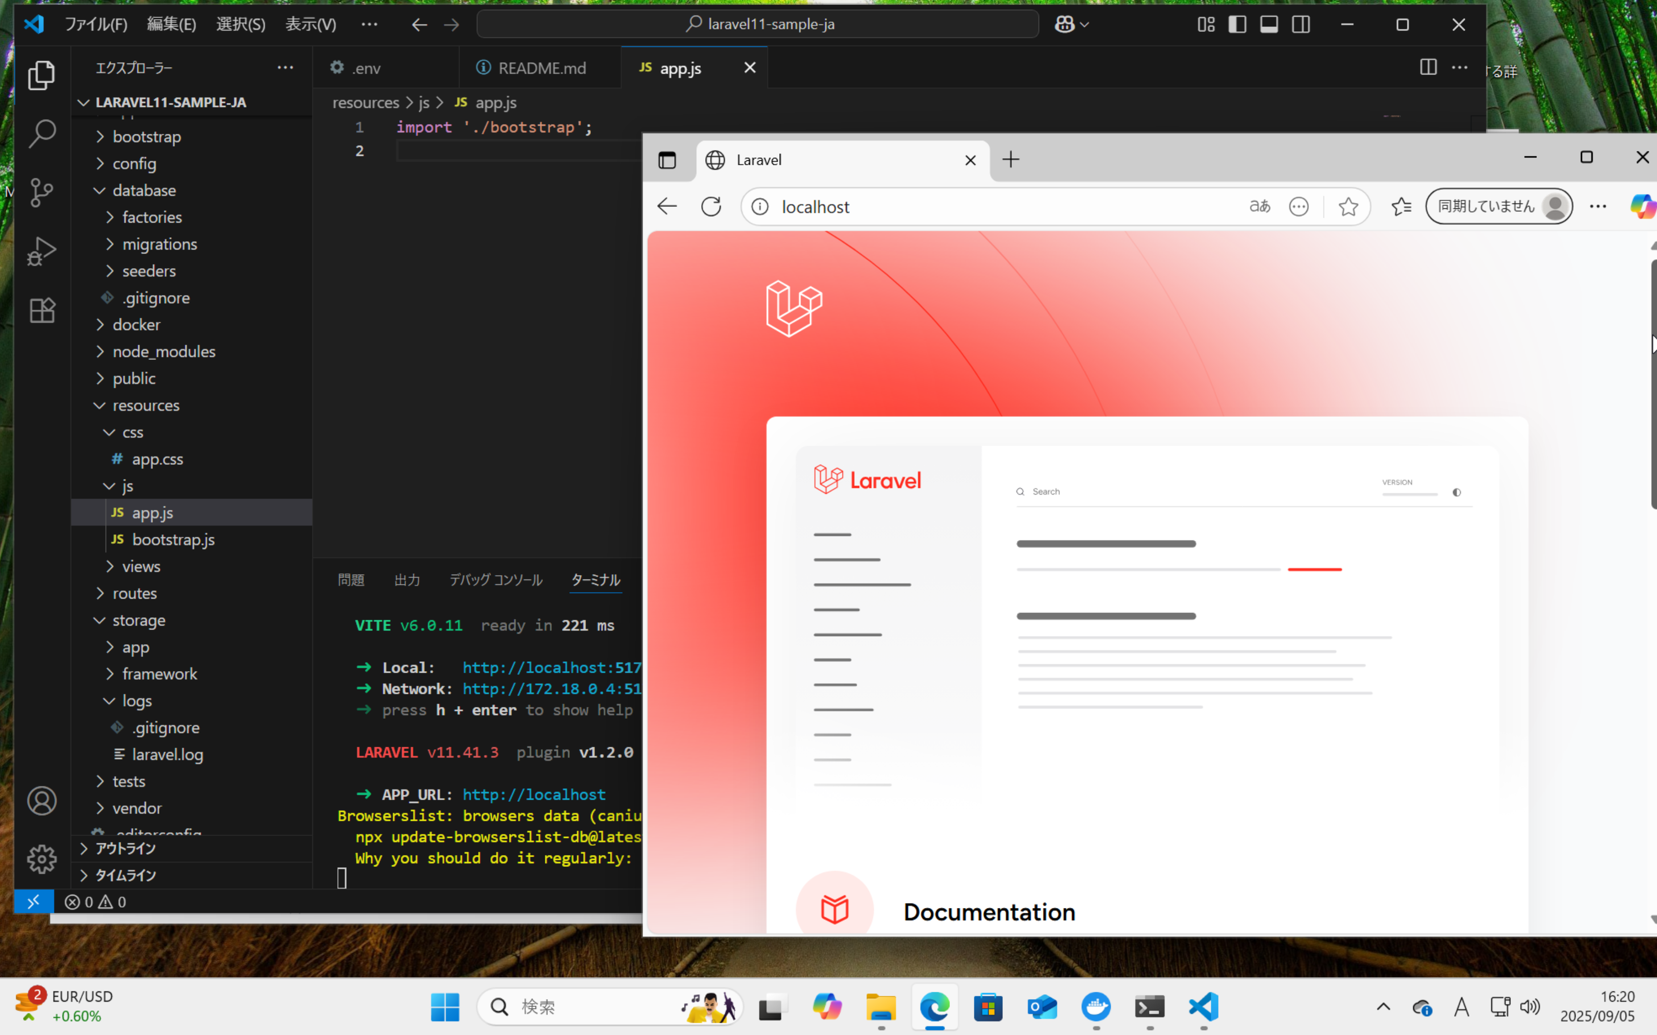Open the Extensions view
Viewport: 1657px width, 1035px height.
(41, 311)
